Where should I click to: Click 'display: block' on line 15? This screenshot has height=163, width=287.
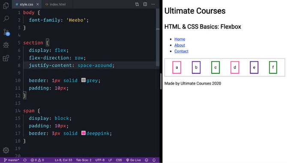[49, 118]
